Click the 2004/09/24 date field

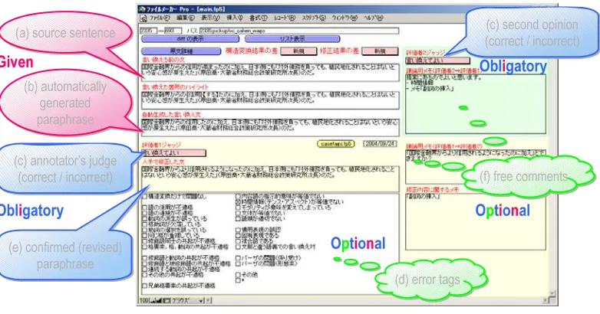(380, 144)
